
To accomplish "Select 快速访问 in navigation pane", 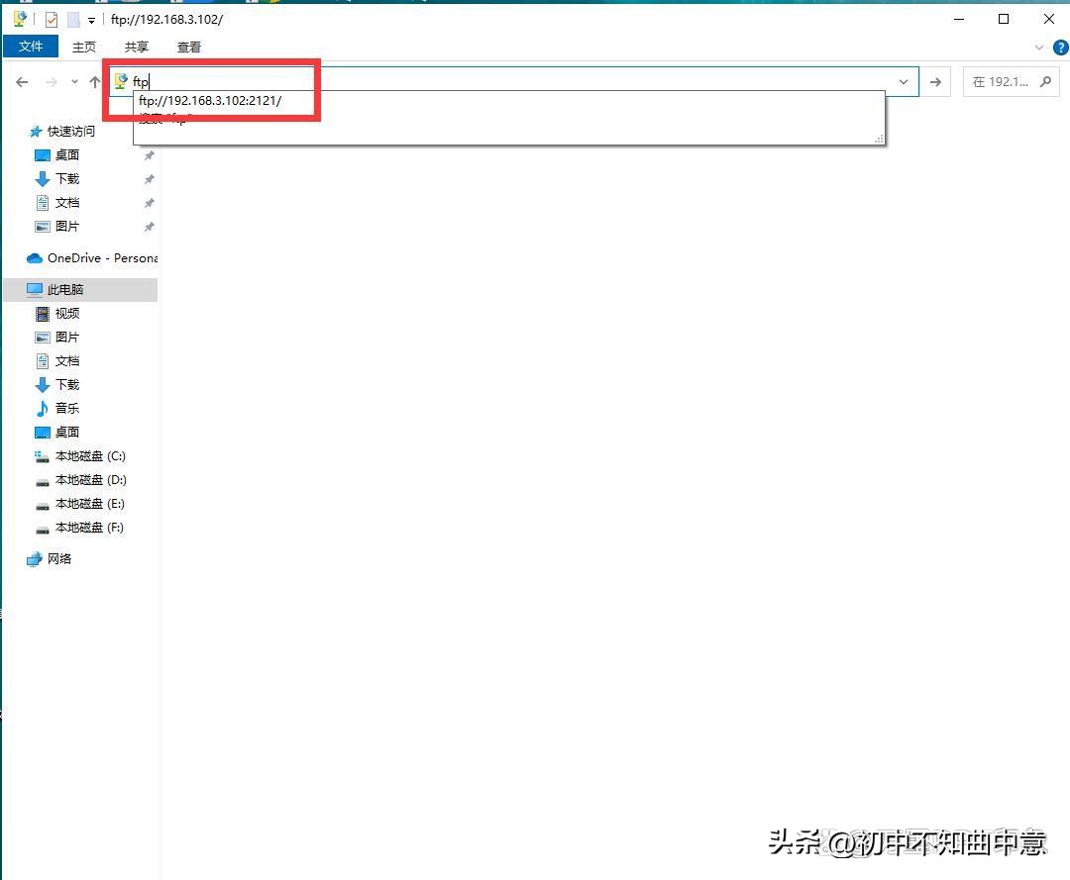I will [x=71, y=131].
